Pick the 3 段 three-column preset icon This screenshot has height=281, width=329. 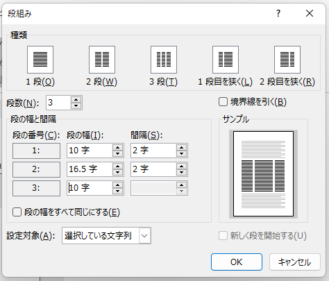[x=164, y=60]
